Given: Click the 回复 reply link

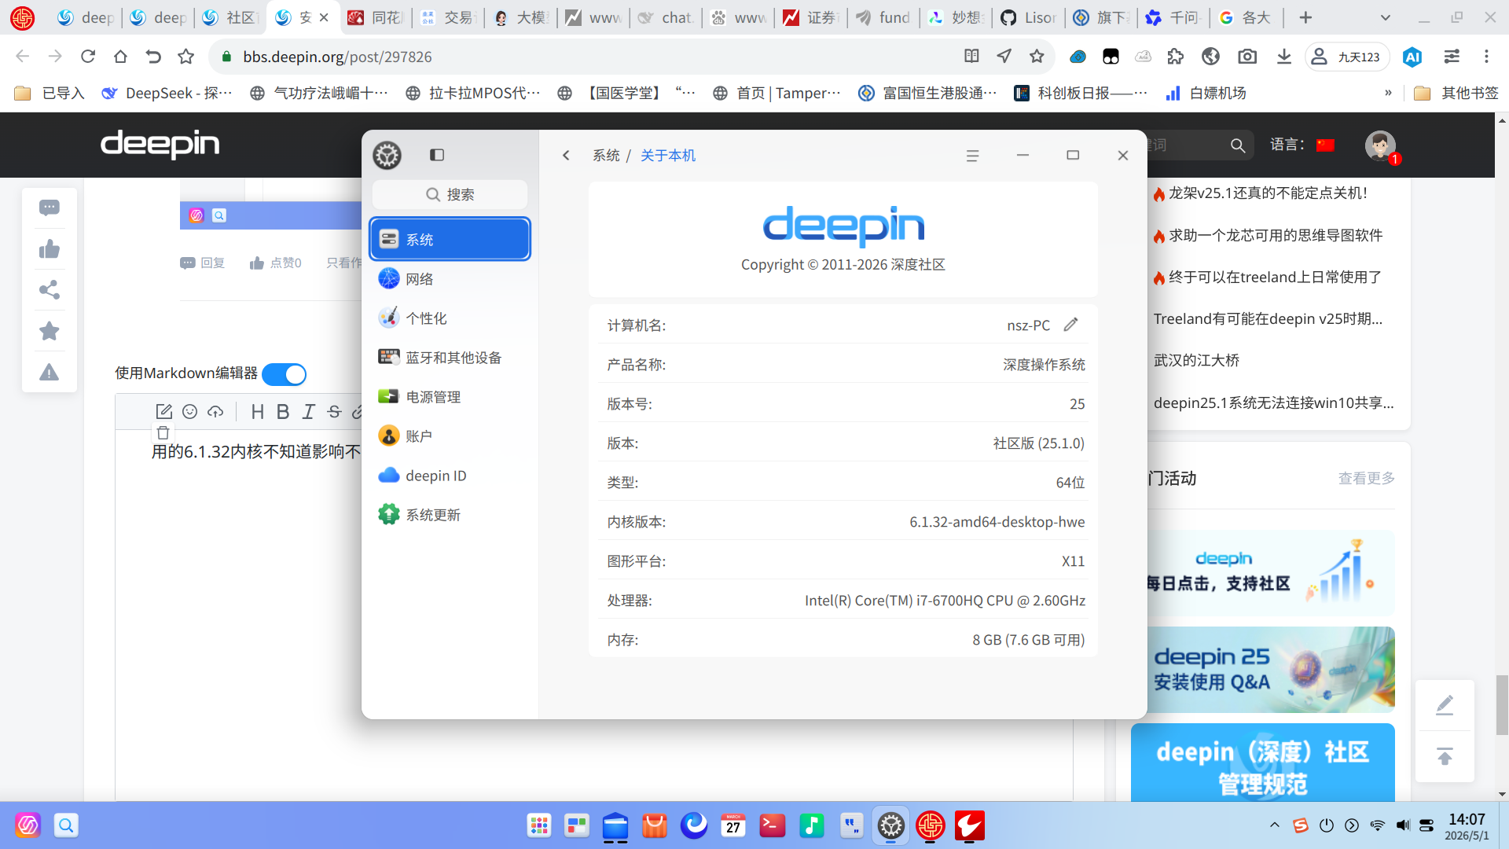Looking at the screenshot, I should [203, 263].
